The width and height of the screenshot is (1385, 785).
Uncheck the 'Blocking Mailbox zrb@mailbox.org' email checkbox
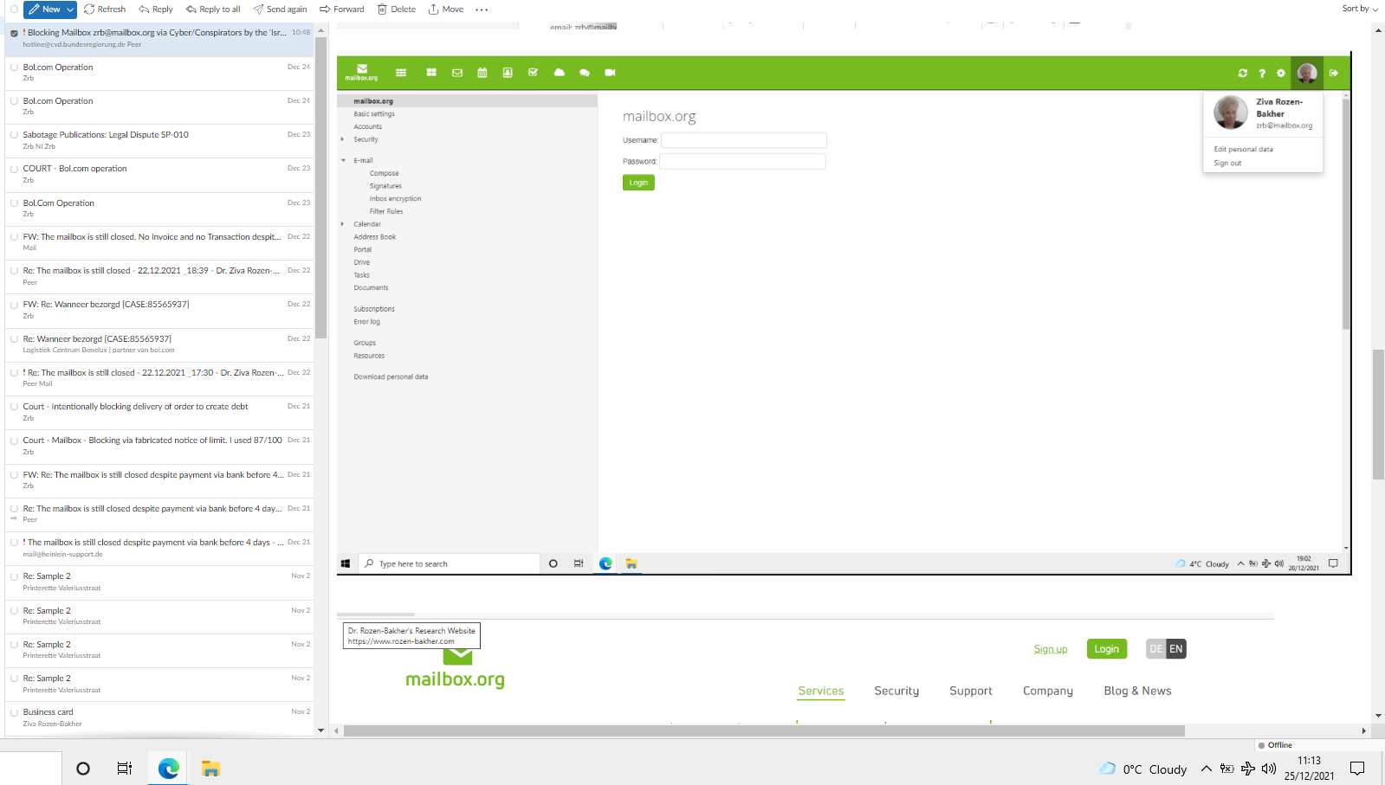14,33
